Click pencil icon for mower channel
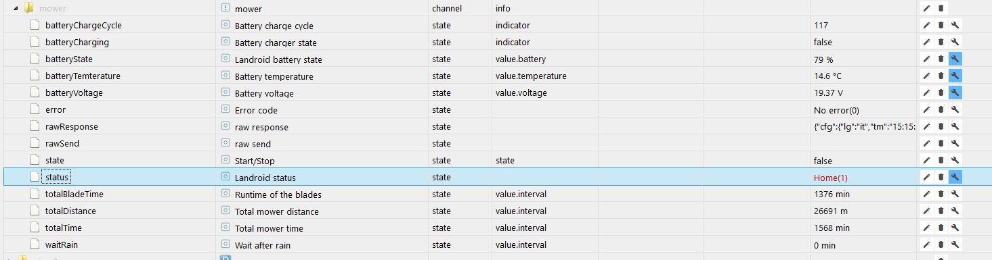The image size is (992, 260). 926,8
